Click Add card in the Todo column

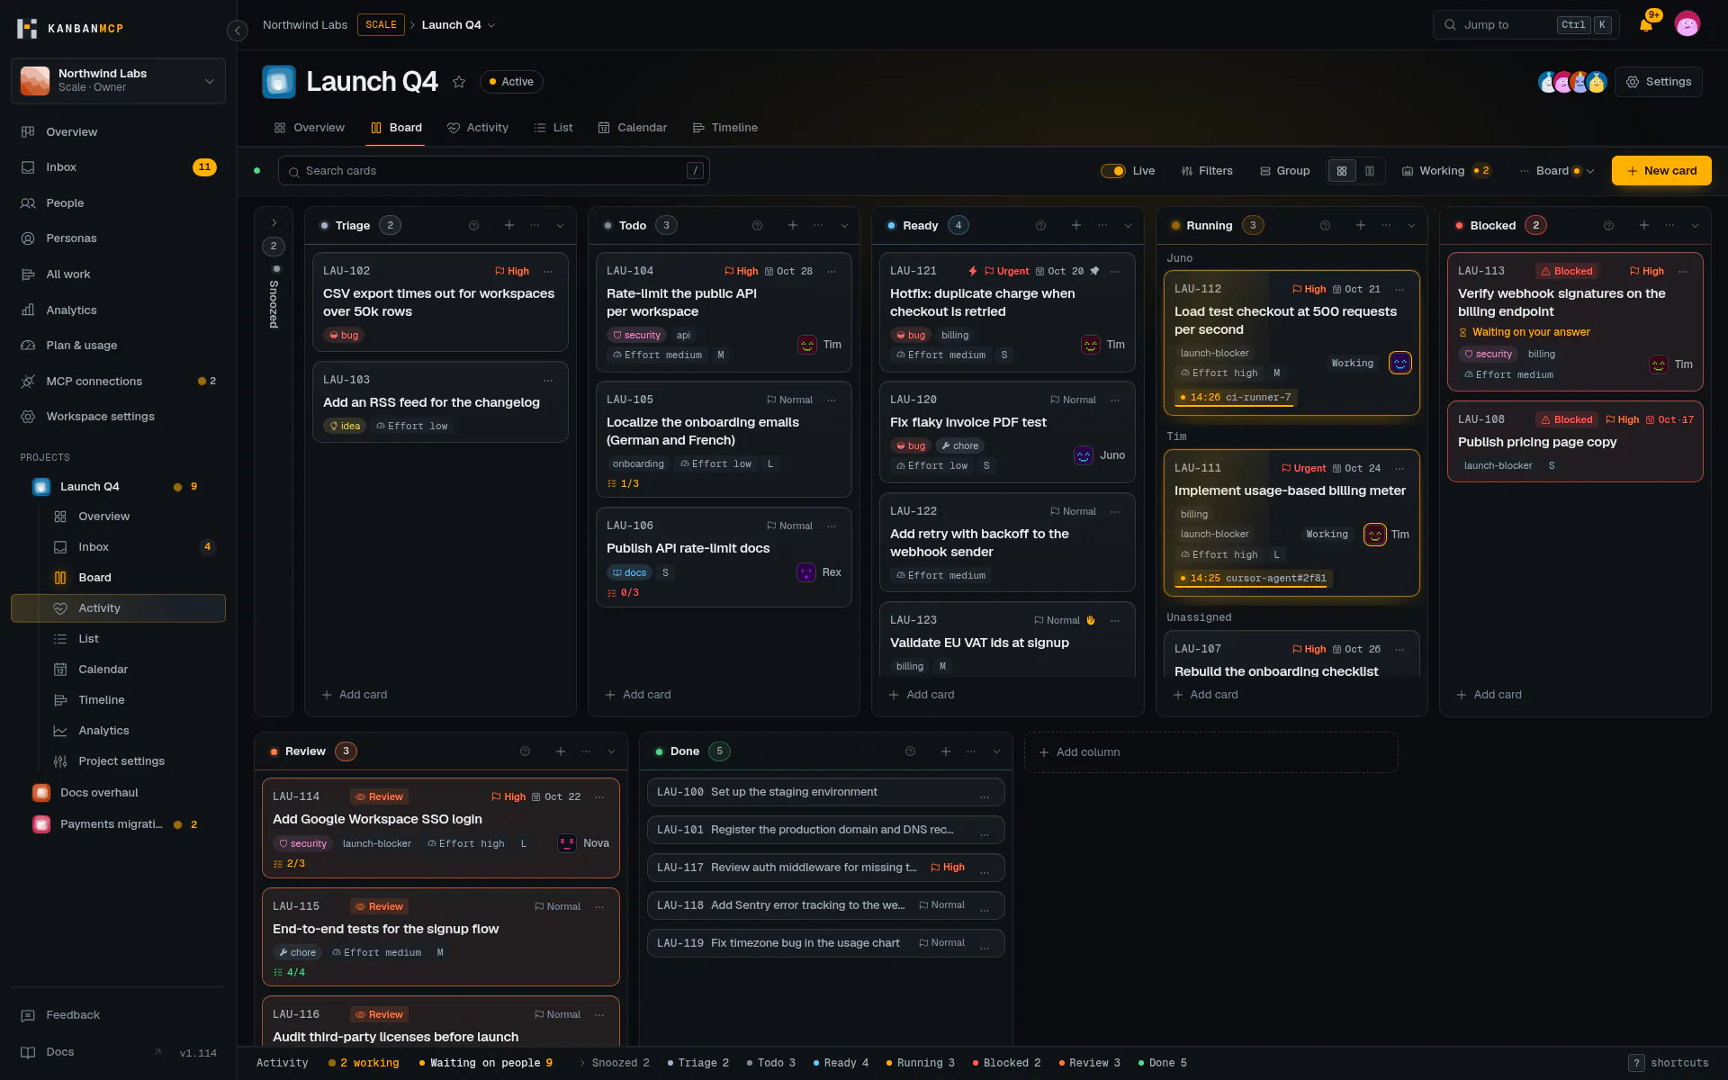(x=638, y=695)
